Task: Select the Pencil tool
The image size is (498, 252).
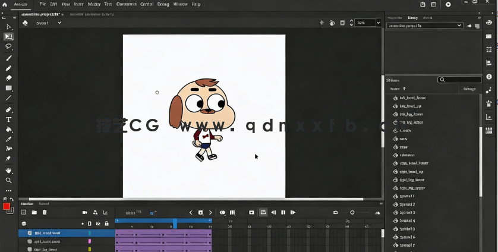Action: tap(8, 68)
